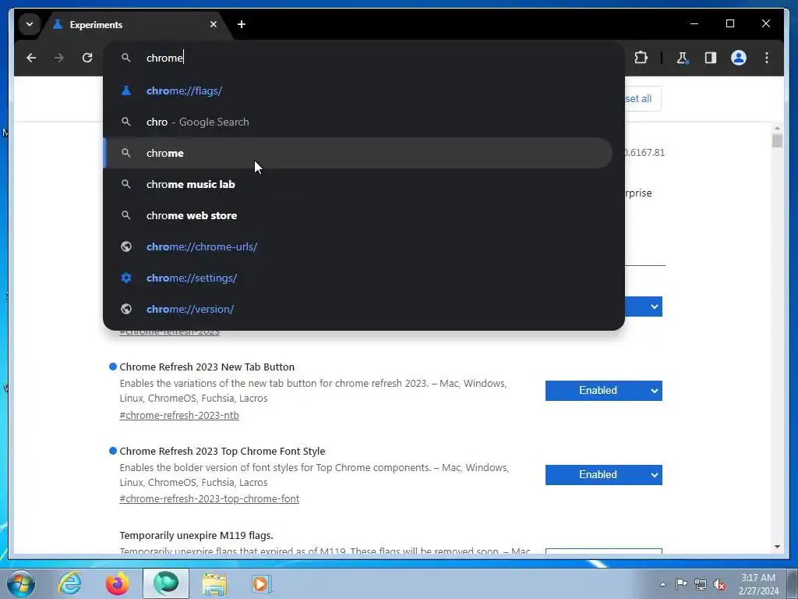Select 'chrome music lab' suggestion
This screenshot has height=599, width=798.
click(x=358, y=184)
